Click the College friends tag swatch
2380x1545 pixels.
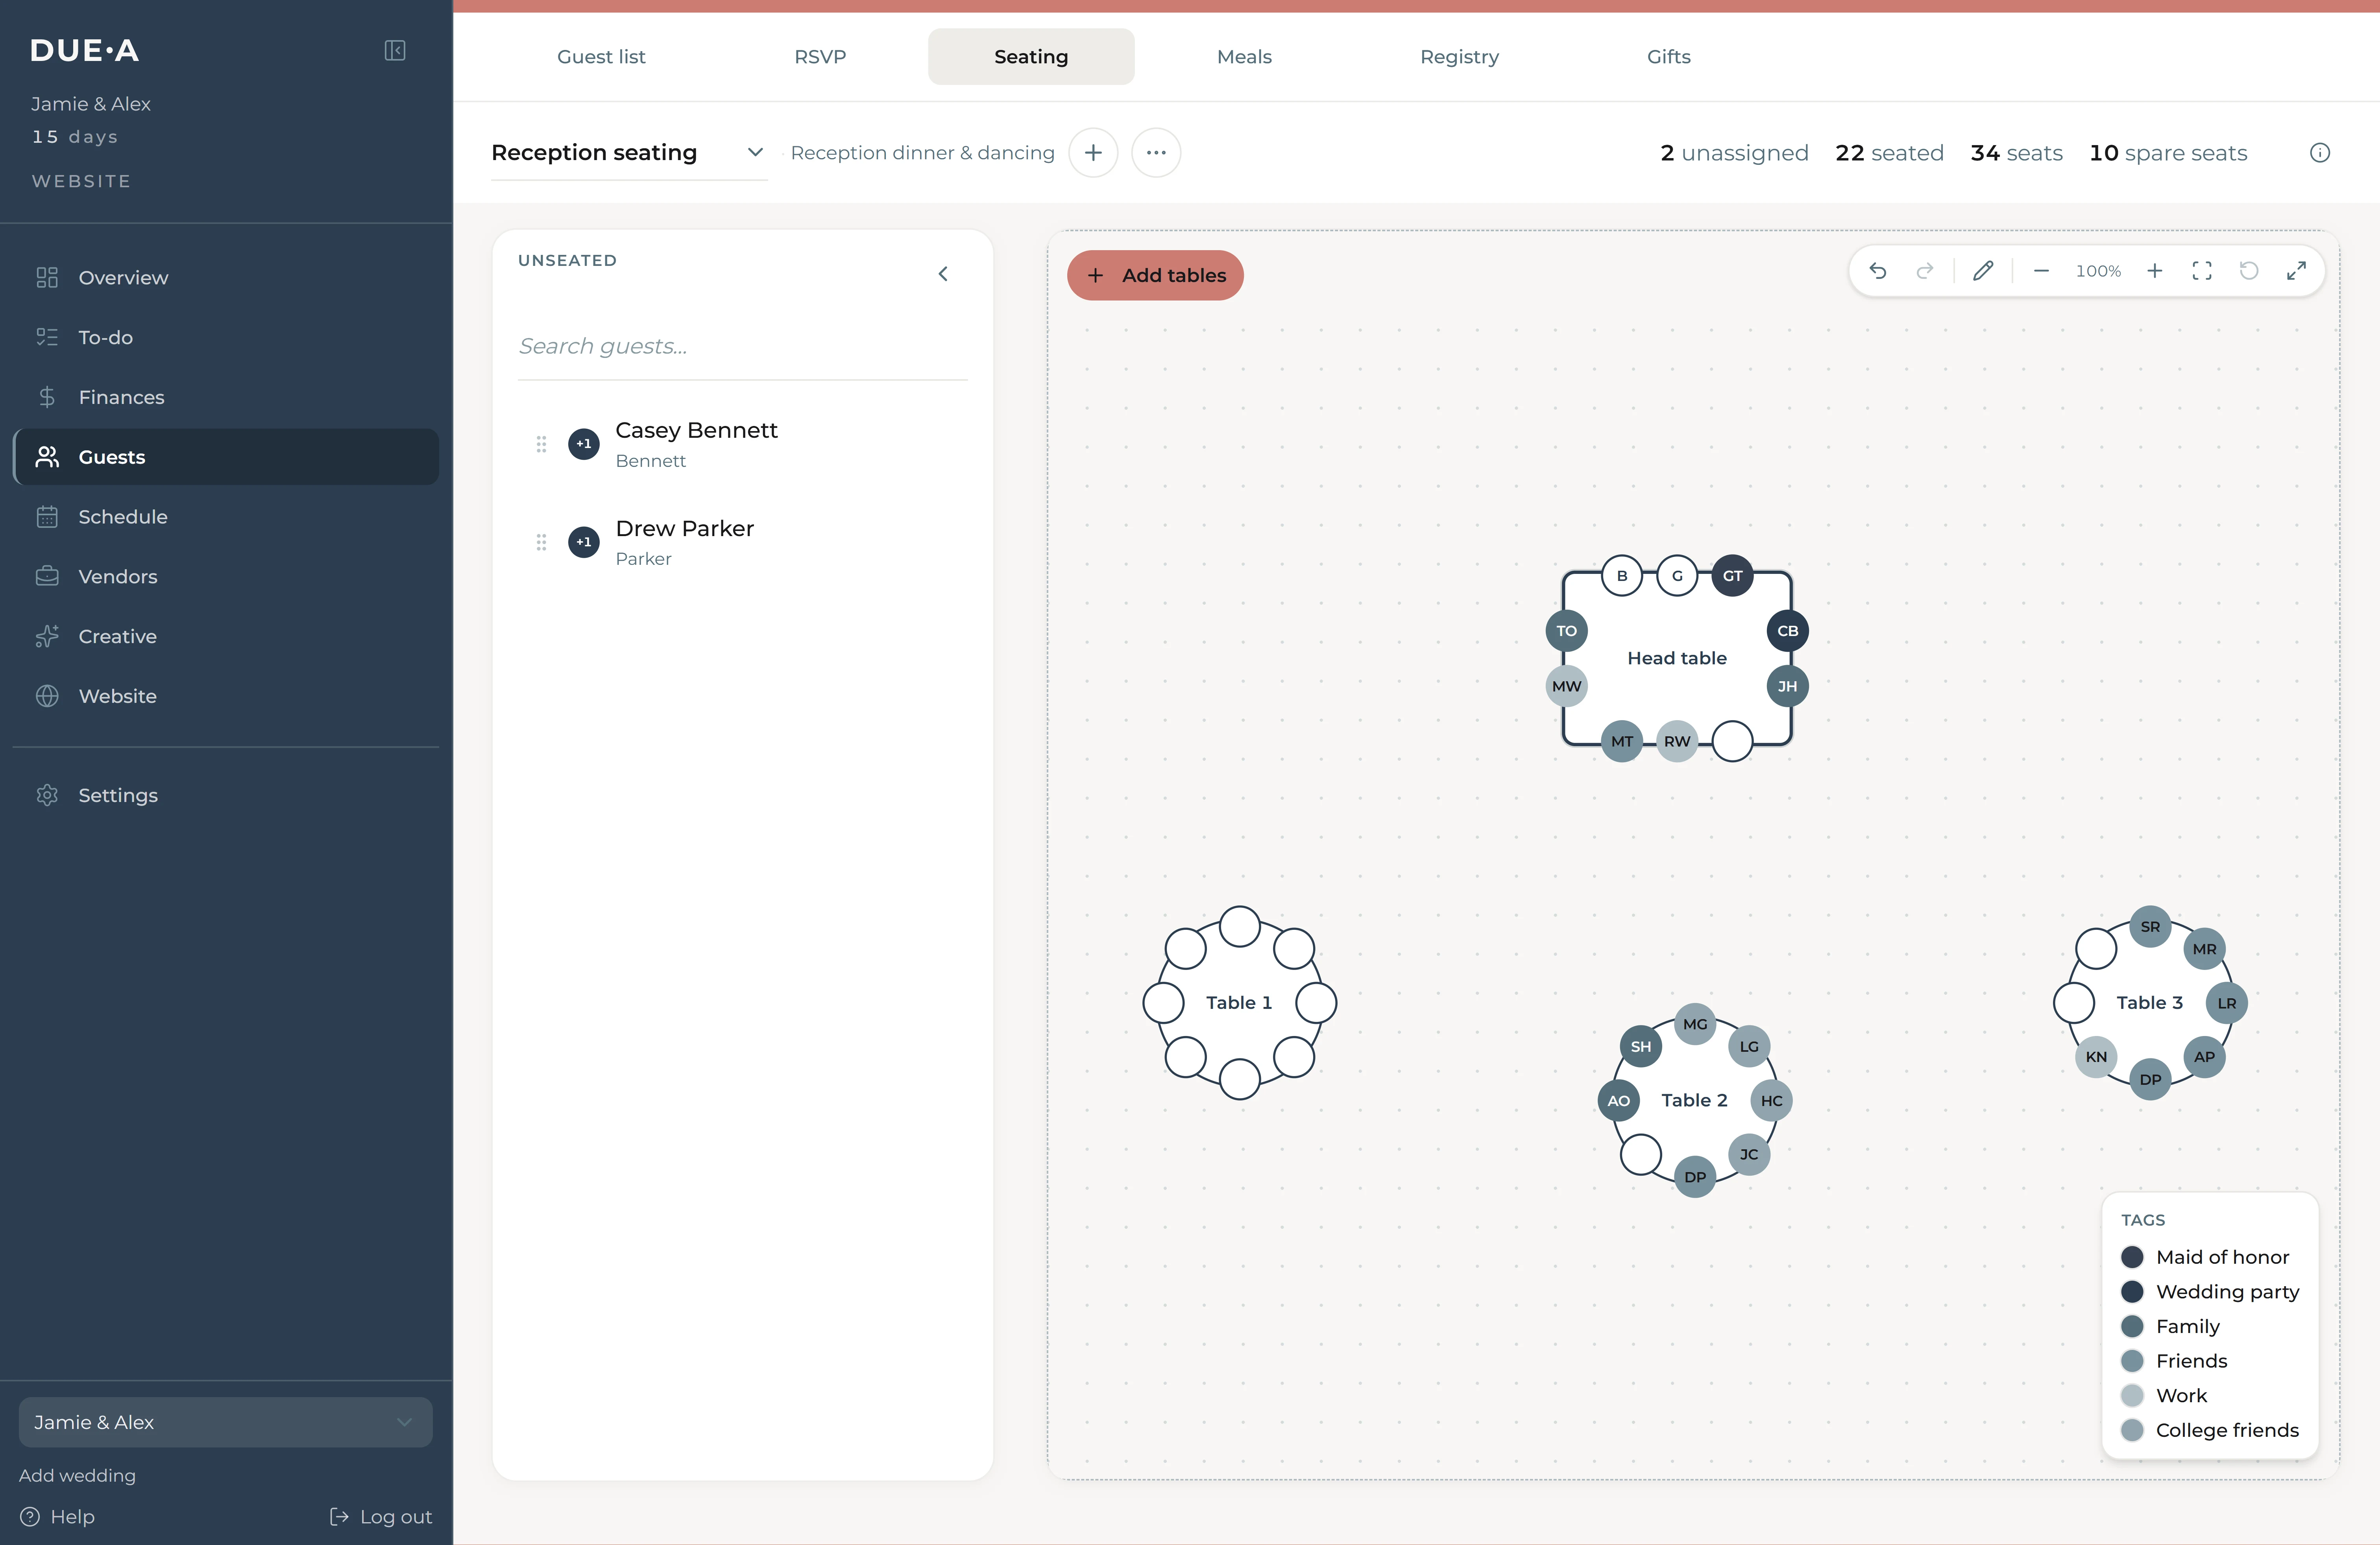pyautogui.click(x=2132, y=1430)
